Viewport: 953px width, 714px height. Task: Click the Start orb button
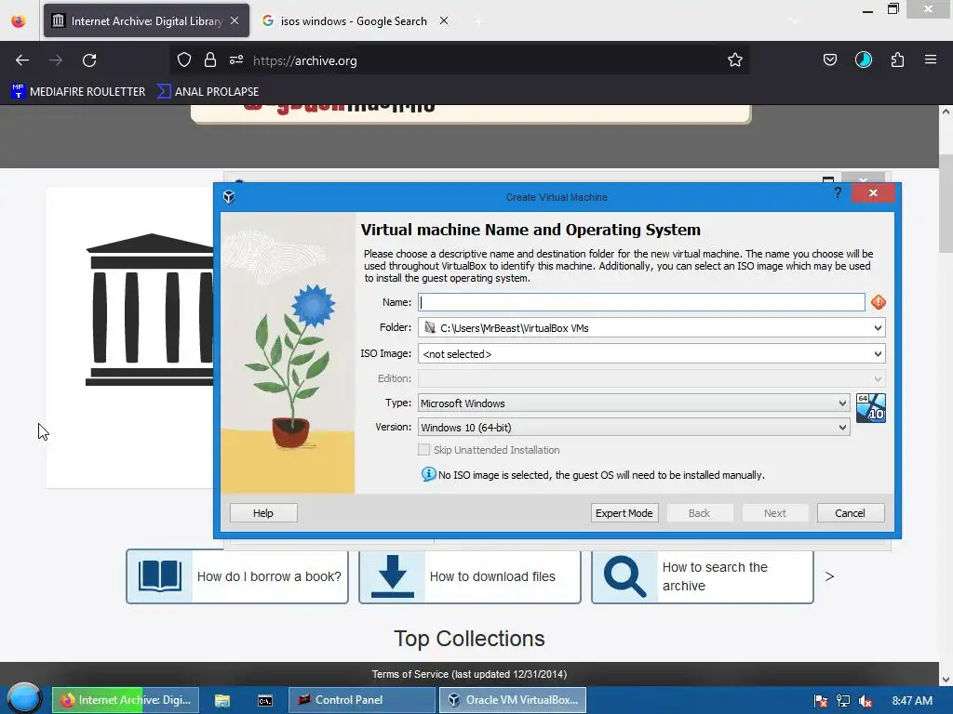24,698
